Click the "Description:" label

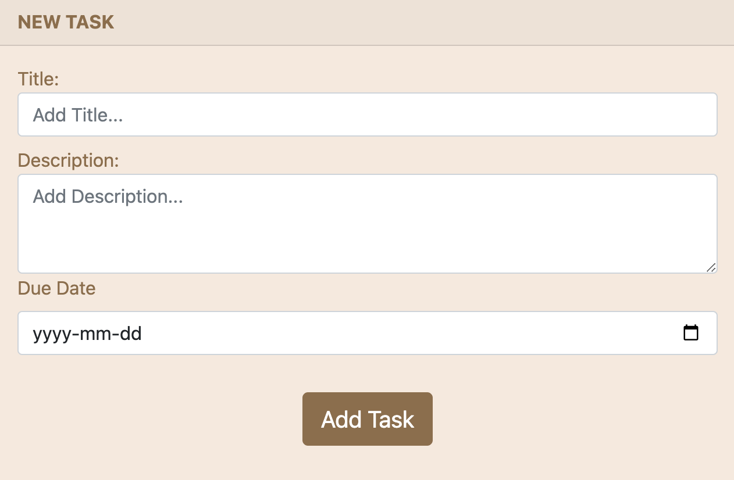pyautogui.click(x=68, y=160)
